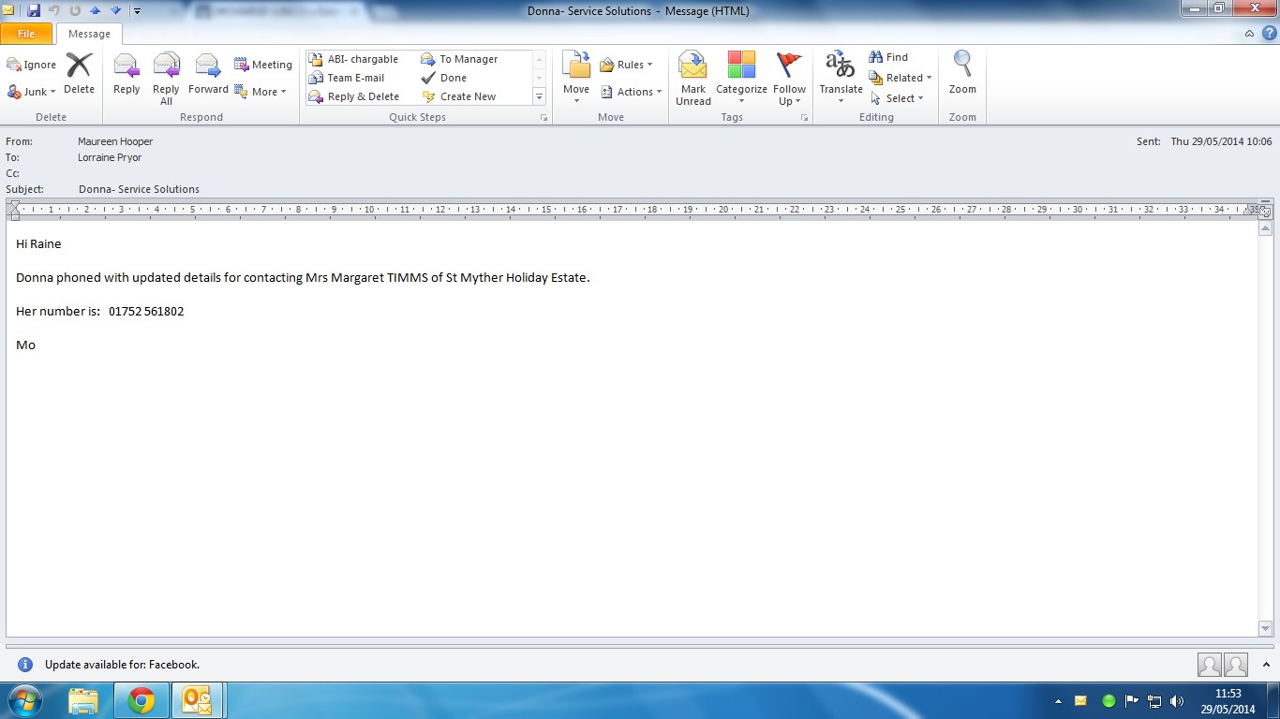
Task: Open the Windows Start menu
Action: tap(23, 700)
